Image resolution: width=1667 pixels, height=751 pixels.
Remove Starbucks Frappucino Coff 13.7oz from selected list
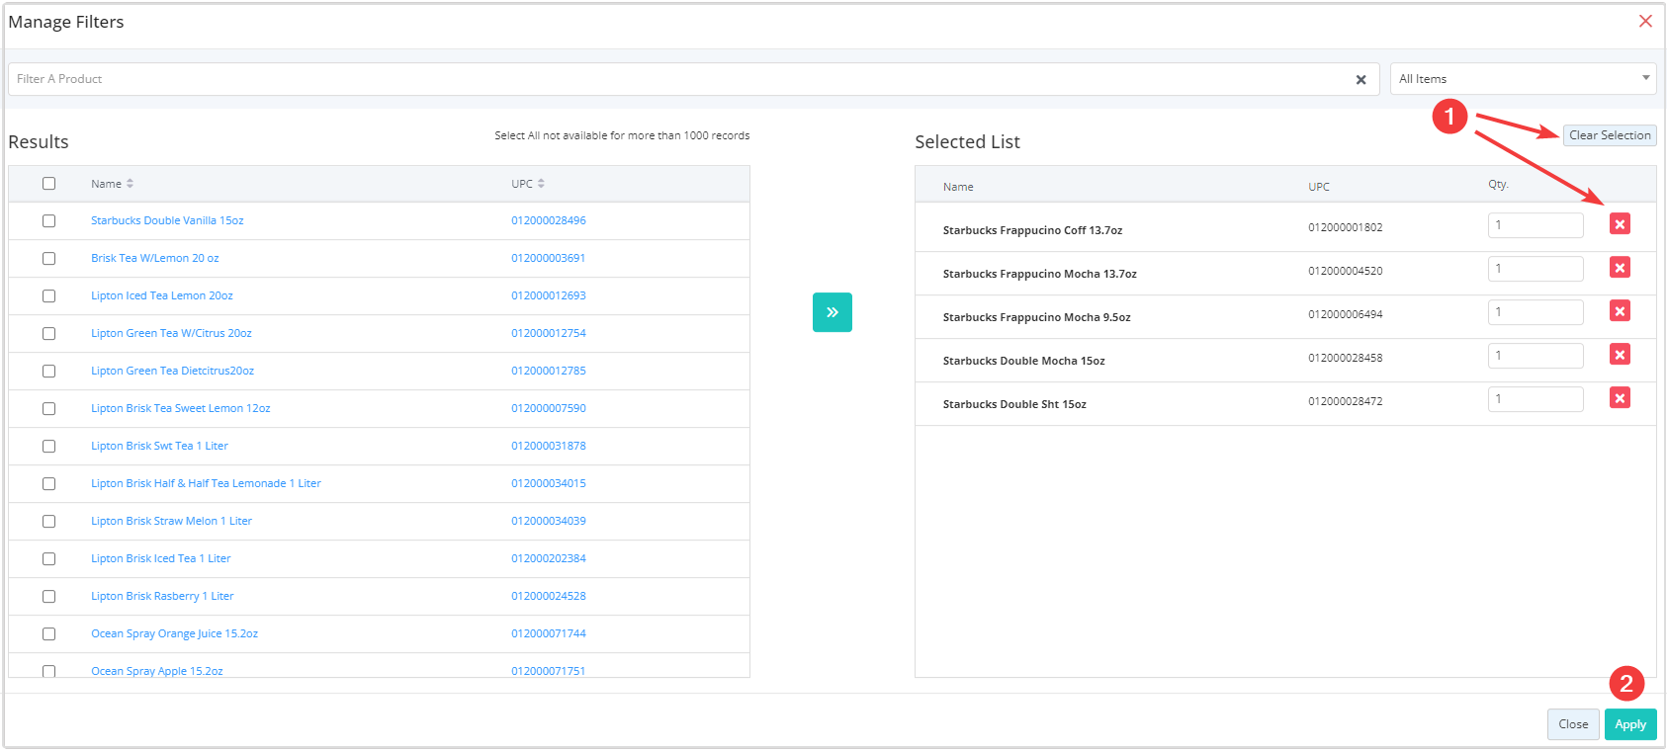pyautogui.click(x=1620, y=224)
